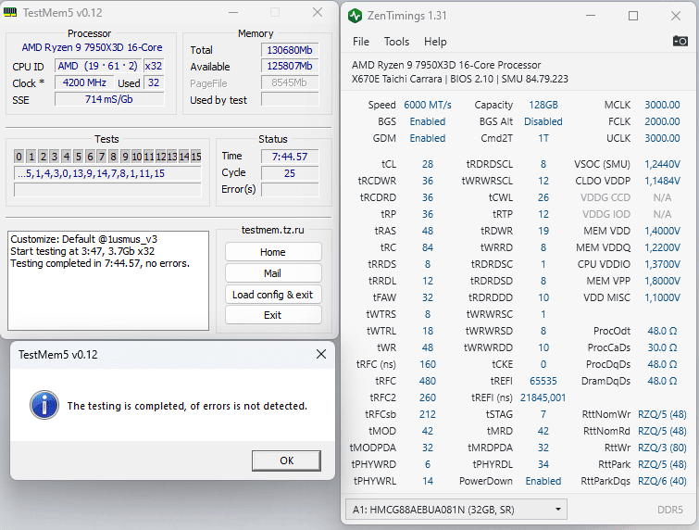Click the Exit button in TestMem5
This screenshot has height=530, width=699.
[273, 315]
